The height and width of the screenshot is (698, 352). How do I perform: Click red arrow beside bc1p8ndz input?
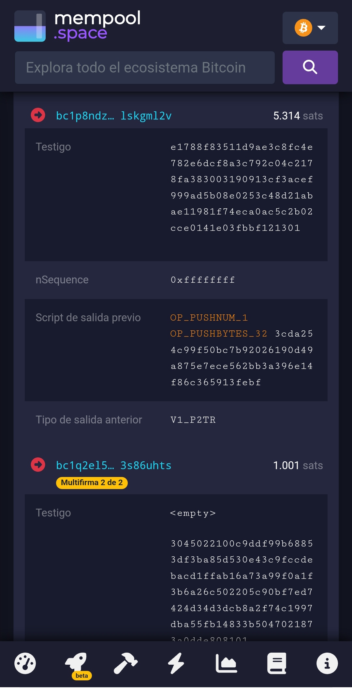38,115
